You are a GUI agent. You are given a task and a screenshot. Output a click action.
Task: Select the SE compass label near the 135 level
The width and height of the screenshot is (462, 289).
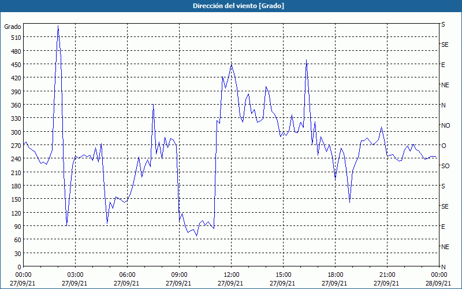click(445, 206)
